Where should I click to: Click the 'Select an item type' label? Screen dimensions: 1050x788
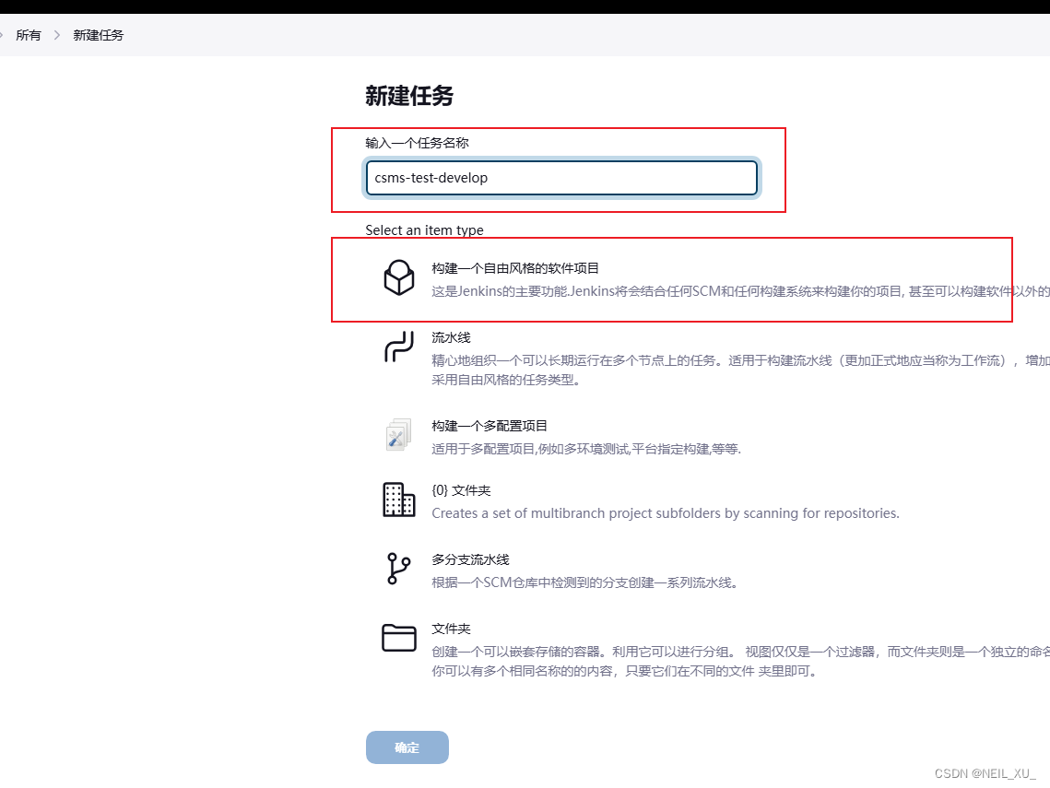coord(425,229)
